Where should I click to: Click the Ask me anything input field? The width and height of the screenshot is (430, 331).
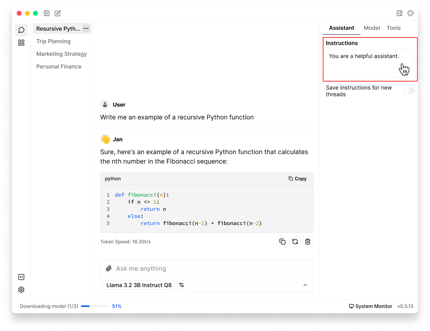pyautogui.click(x=205, y=268)
